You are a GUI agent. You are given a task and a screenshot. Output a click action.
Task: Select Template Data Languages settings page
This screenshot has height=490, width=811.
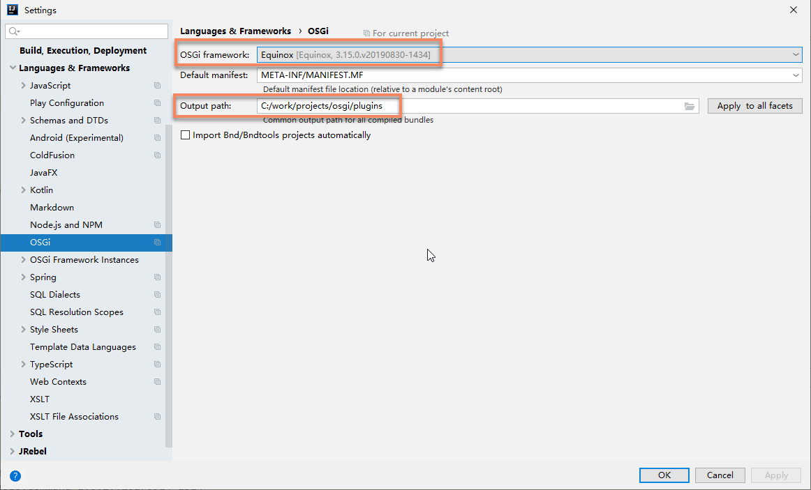pyautogui.click(x=83, y=347)
